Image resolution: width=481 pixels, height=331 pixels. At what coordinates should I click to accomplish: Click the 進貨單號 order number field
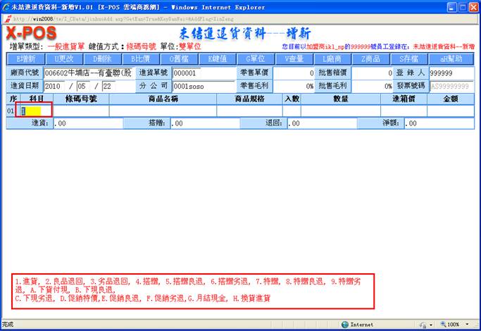coord(194,73)
